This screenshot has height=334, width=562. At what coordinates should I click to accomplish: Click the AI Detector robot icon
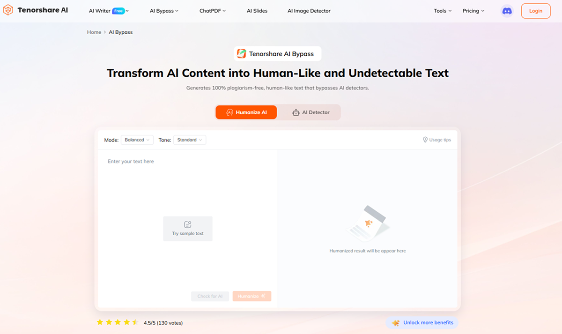pos(296,112)
